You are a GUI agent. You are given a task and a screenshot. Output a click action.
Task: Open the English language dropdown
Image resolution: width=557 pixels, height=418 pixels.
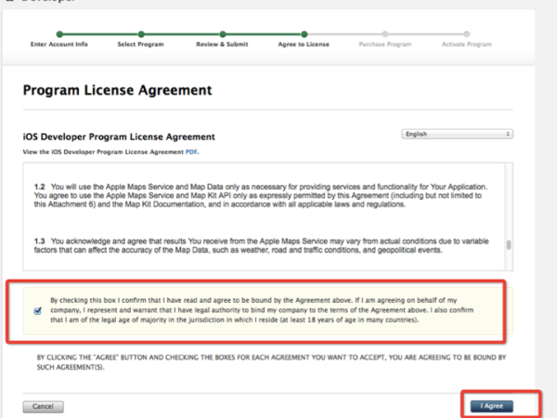coord(457,134)
